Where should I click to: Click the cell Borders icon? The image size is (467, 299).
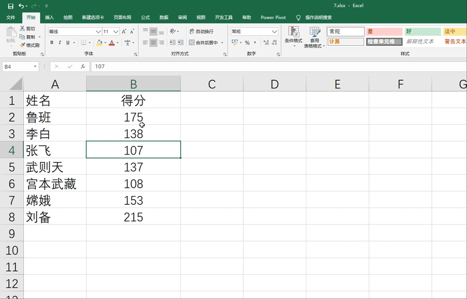84,42
